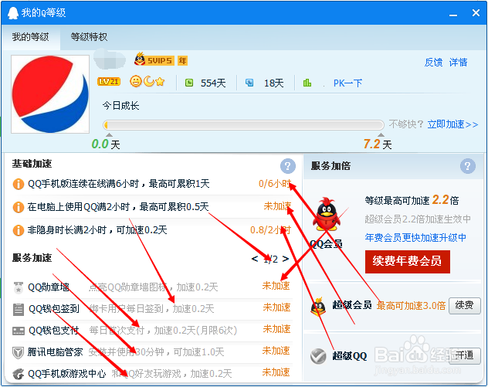
Task: Click the 0/6小时 status text
Action: (x=275, y=184)
